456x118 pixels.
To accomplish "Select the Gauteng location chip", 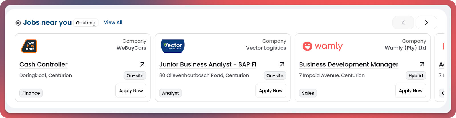I will coord(85,23).
